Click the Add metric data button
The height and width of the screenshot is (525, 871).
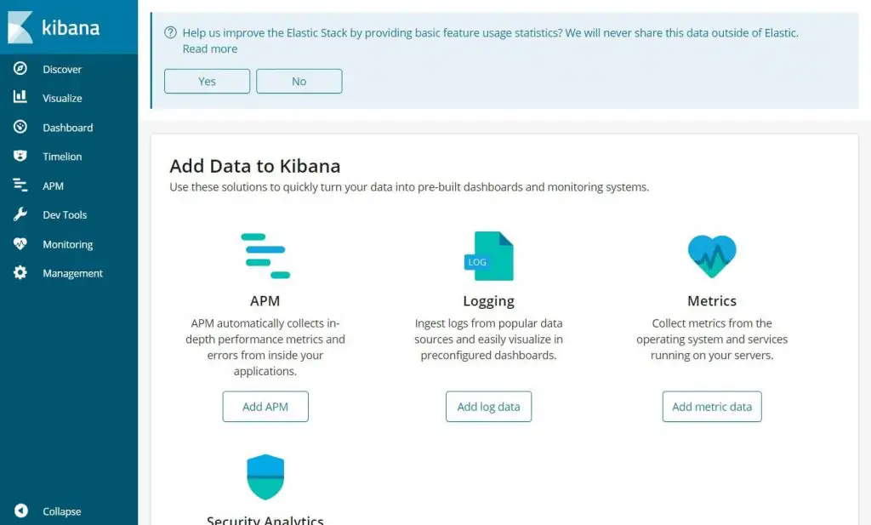712,407
